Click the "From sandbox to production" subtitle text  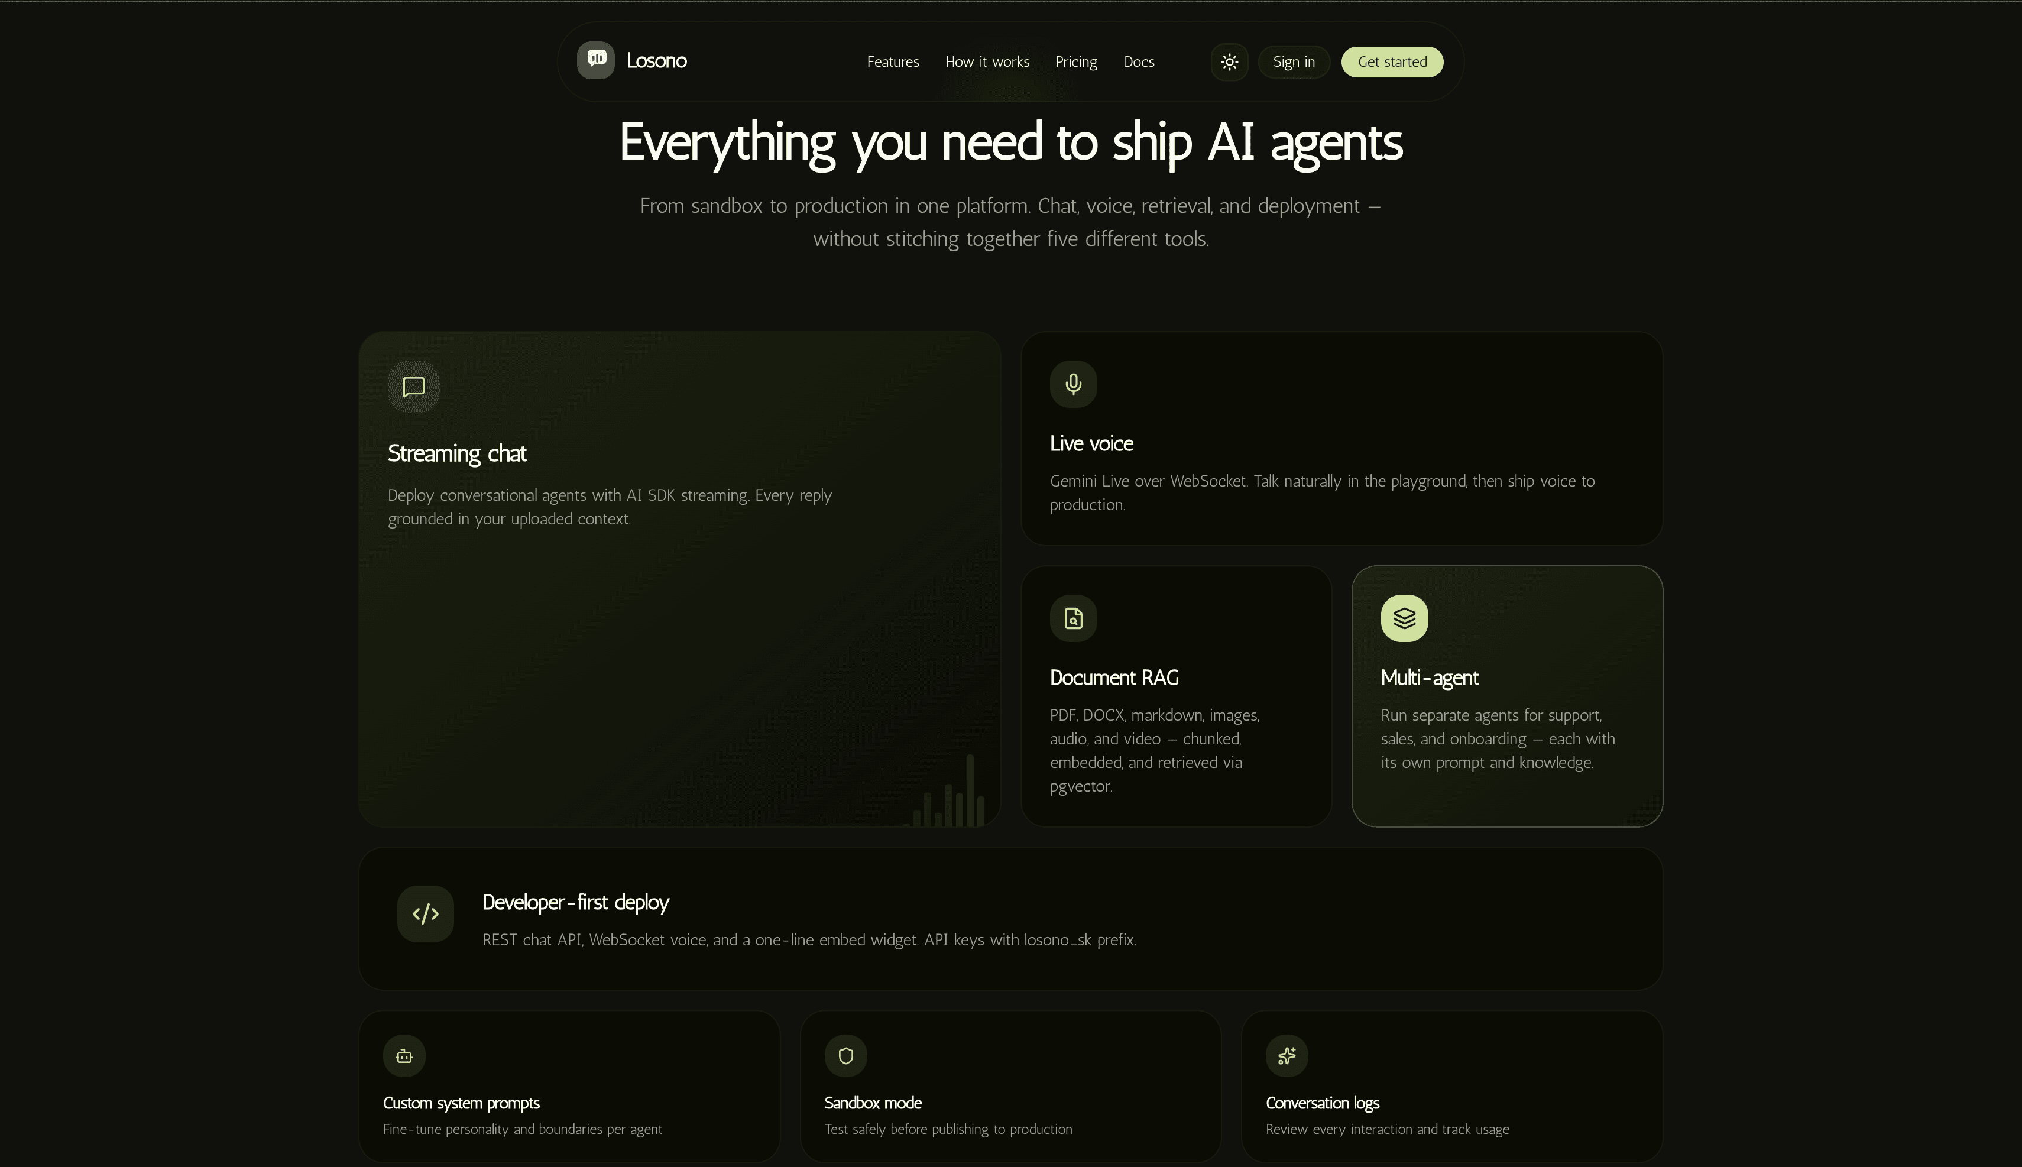pos(1010,222)
